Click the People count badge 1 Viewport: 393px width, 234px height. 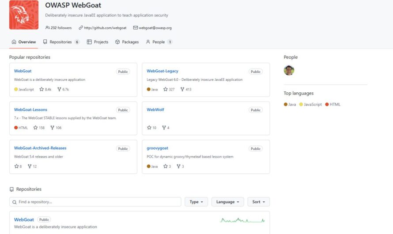tap(170, 42)
